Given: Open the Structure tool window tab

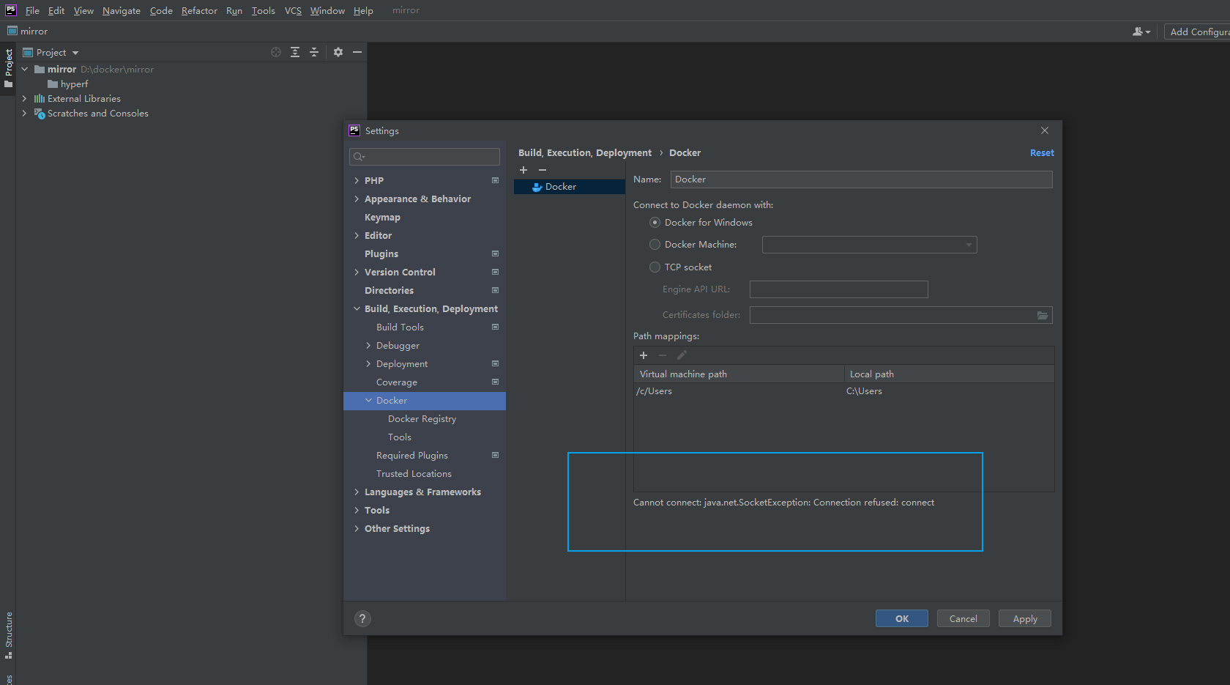Looking at the screenshot, I should tap(8, 634).
